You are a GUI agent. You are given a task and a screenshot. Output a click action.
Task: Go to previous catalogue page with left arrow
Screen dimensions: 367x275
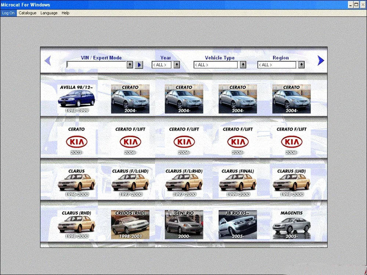point(48,60)
